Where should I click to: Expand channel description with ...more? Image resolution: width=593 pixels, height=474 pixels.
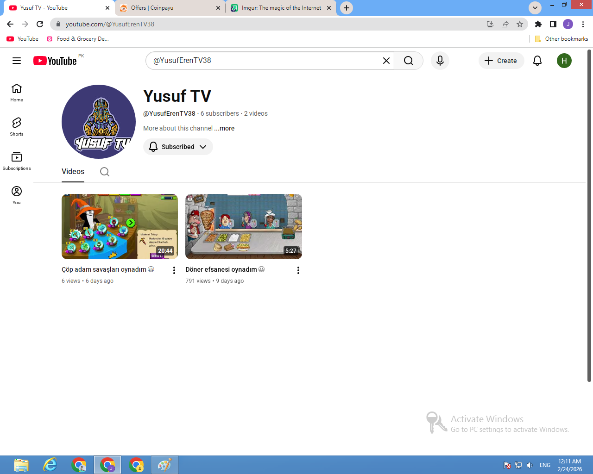[x=225, y=128]
